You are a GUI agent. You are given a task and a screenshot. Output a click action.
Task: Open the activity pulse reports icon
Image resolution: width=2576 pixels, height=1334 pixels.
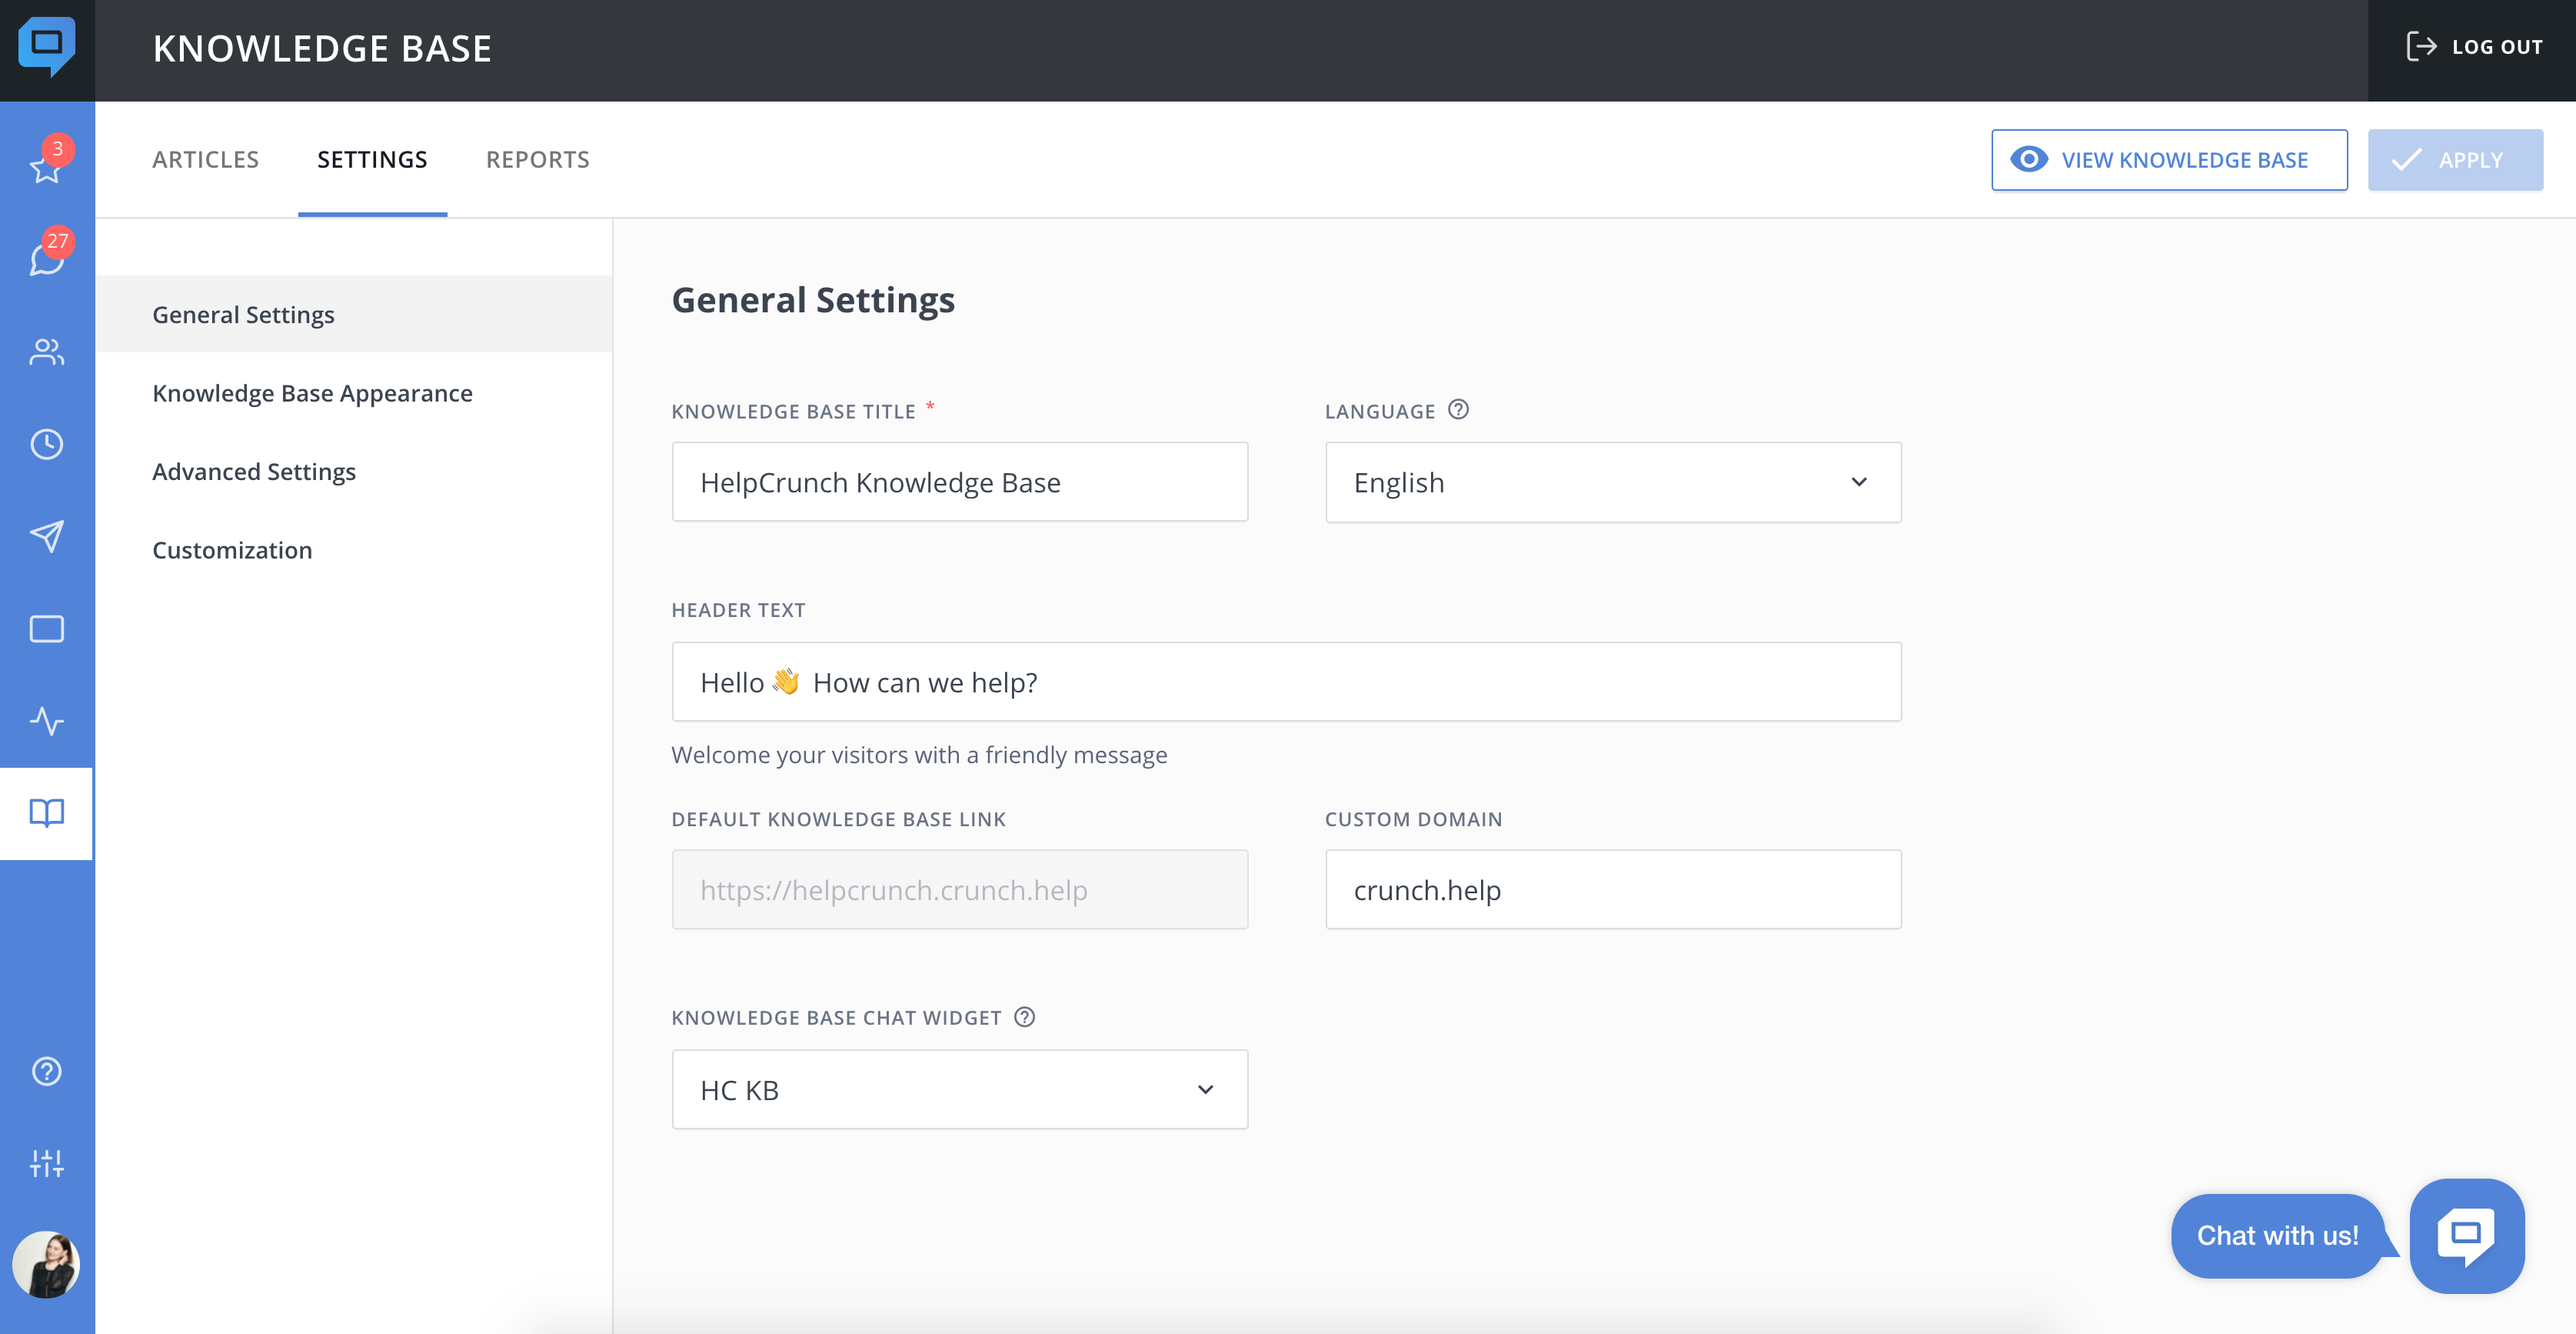47,721
